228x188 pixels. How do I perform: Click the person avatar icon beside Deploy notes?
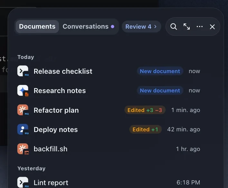(x=23, y=129)
